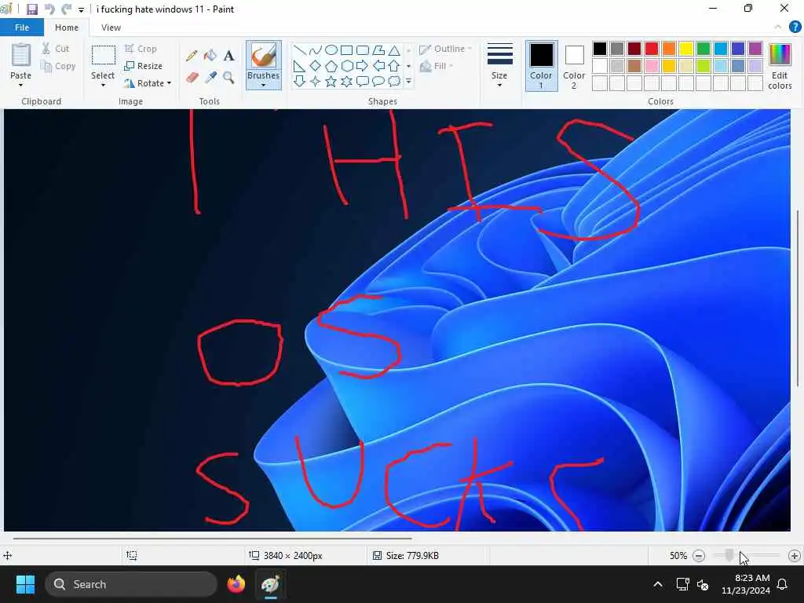Viewport: 804px width, 603px height.
Task: Open Paint Help question mark icon
Action: click(795, 27)
